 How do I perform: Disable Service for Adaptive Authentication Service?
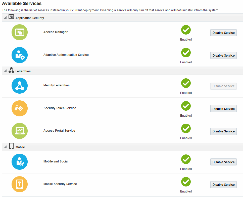pyautogui.click(x=223, y=55)
